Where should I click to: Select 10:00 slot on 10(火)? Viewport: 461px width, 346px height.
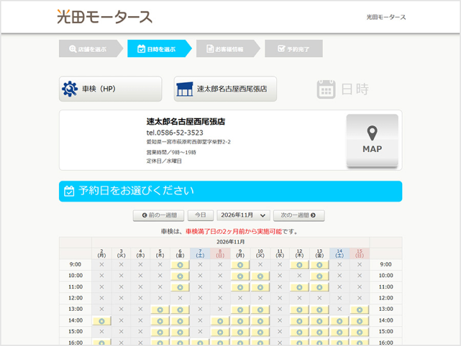pyautogui.click(x=260, y=276)
